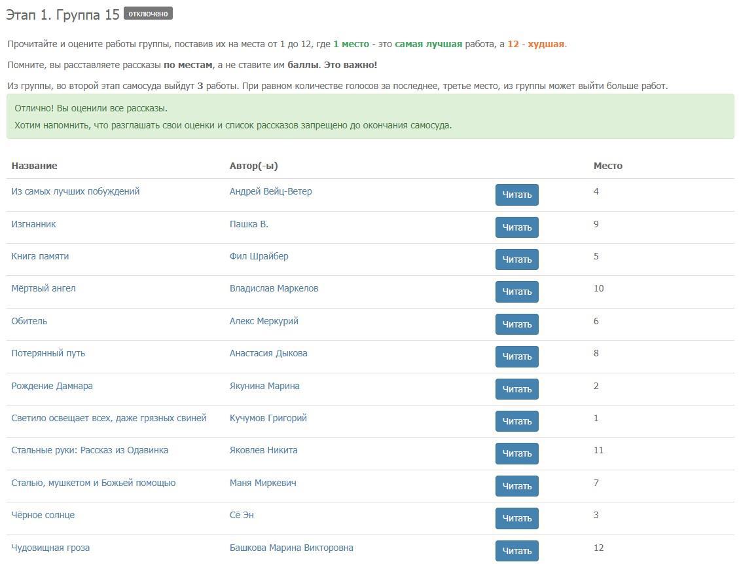
Task: Open author Кучумов Григорий page
Action: point(268,418)
